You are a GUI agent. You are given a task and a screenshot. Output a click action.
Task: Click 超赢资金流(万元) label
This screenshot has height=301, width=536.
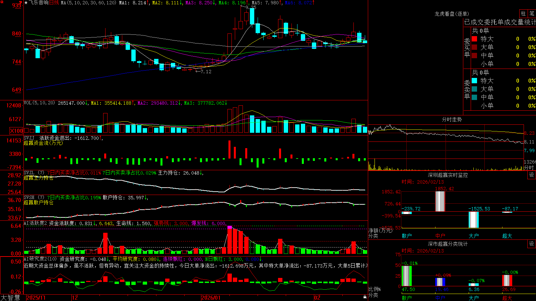click(43, 143)
